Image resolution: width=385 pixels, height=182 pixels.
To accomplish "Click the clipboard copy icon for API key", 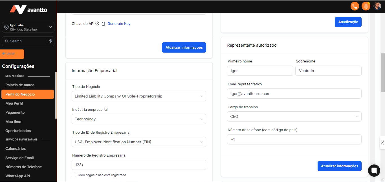I will click(x=103, y=24).
